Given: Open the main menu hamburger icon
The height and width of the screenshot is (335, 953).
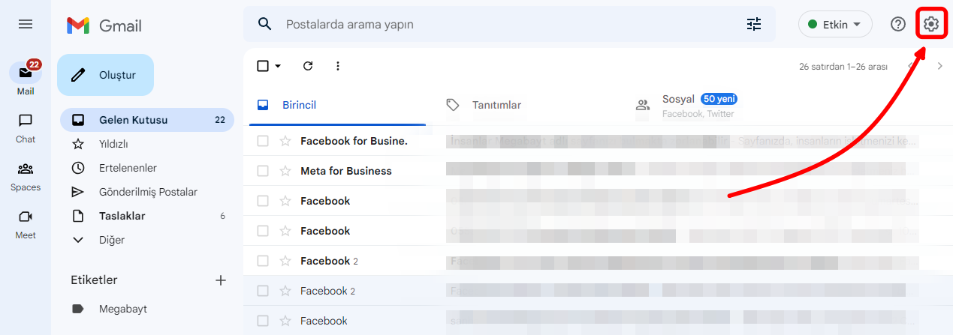Looking at the screenshot, I should (26, 24).
